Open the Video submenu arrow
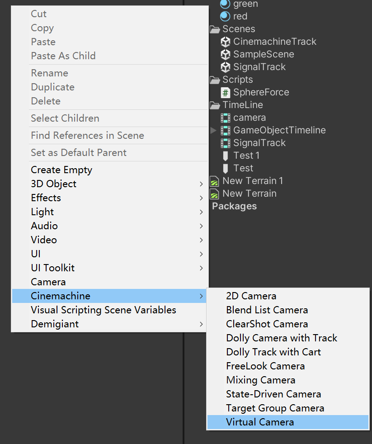The height and width of the screenshot is (444, 372). coord(201,240)
